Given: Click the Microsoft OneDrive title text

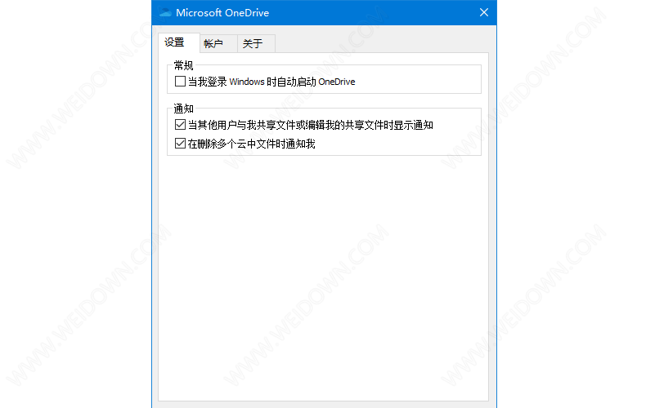Looking at the screenshot, I should click(222, 13).
